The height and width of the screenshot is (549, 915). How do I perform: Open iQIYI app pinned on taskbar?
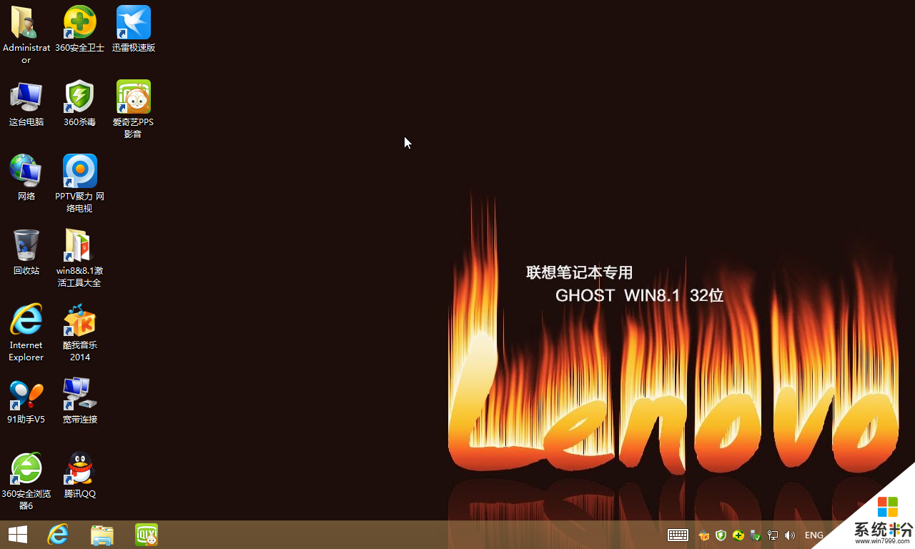click(147, 535)
